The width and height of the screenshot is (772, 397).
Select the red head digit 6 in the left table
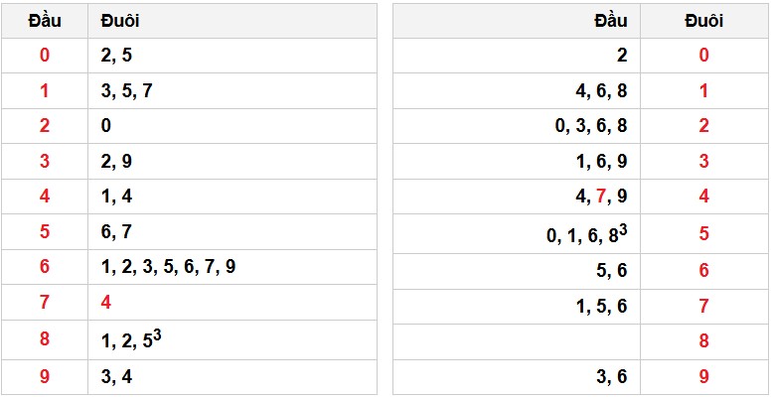pos(44,266)
